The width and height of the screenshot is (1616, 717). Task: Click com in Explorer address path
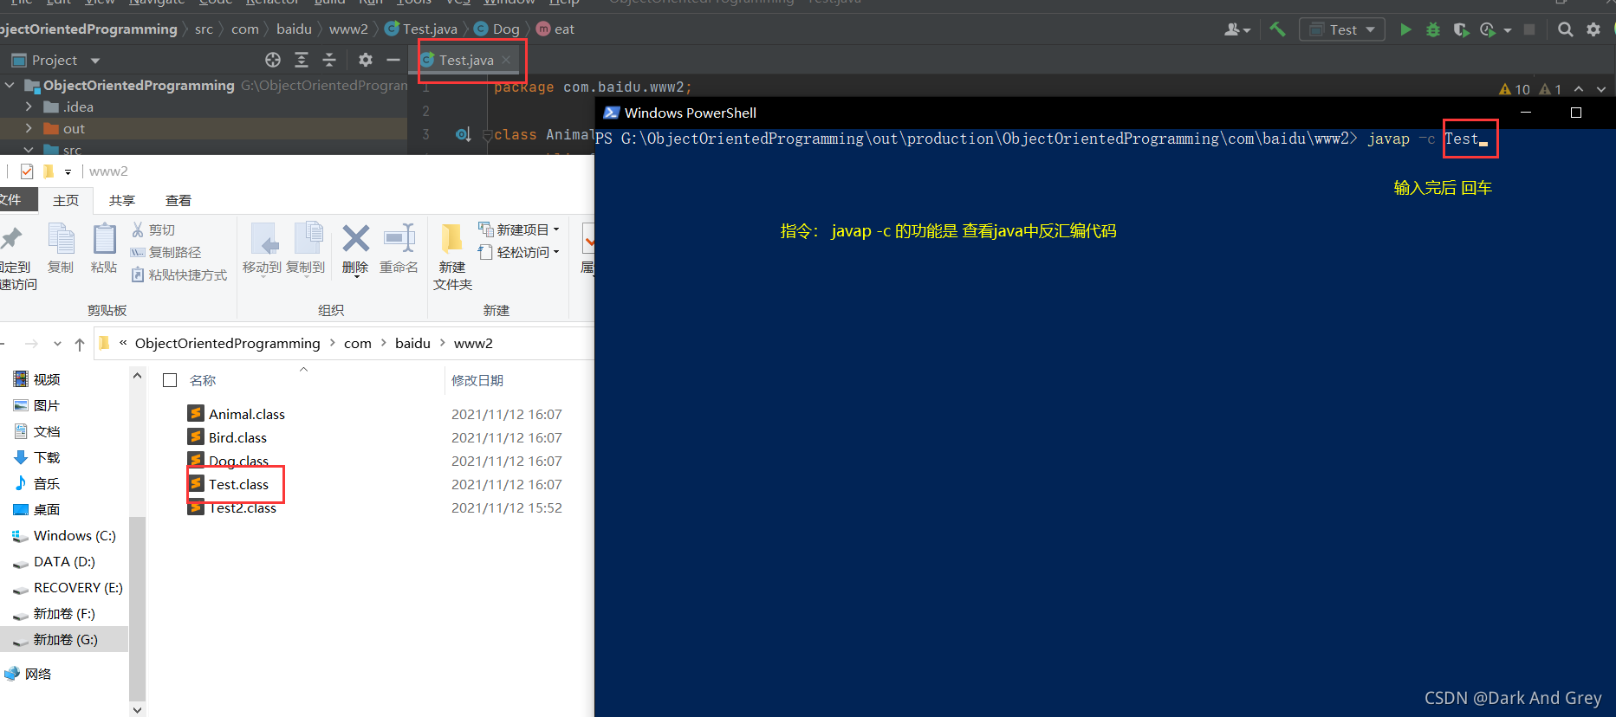(x=358, y=344)
